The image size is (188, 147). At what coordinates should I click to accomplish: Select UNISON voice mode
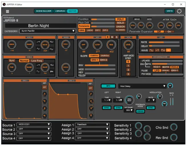120,27
